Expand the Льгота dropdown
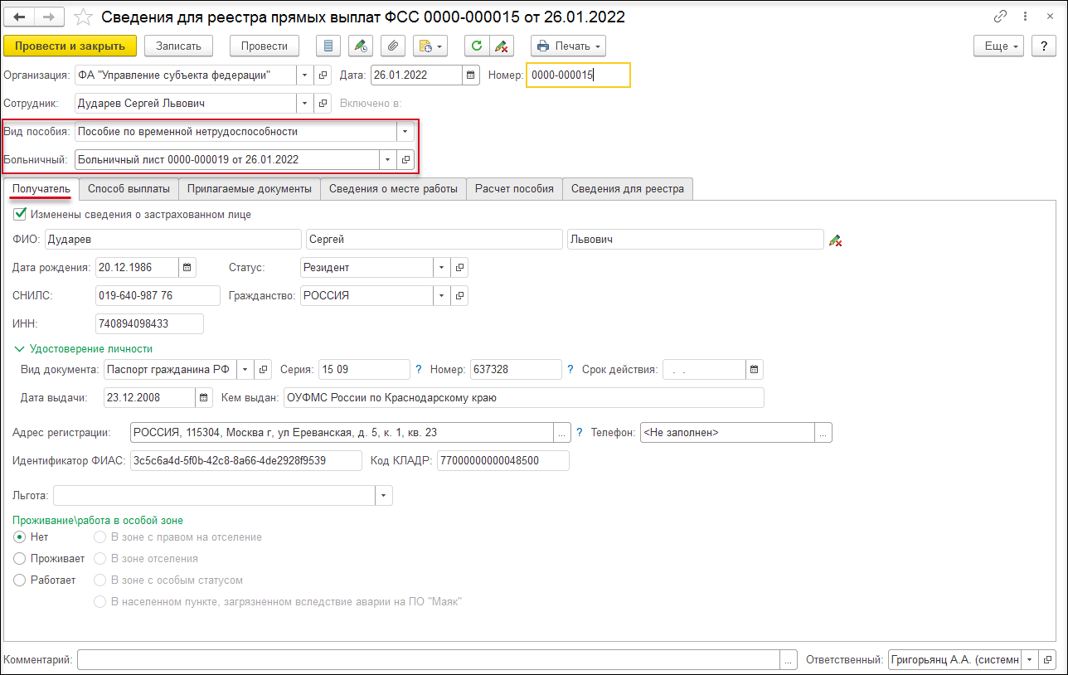The height and width of the screenshot is (675, 1068). click(384, 496)
